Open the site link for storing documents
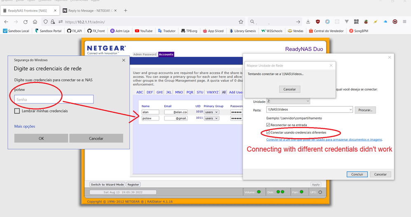 [x=324, y=140]
